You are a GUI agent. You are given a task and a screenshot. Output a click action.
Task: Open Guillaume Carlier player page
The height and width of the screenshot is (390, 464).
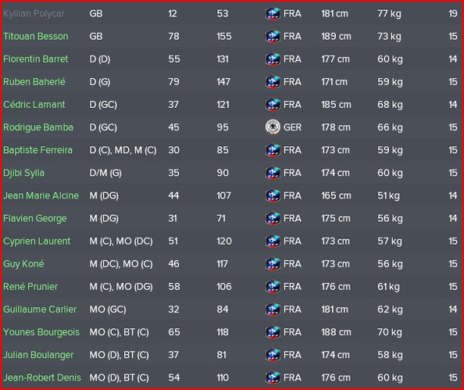(x=40, y=309)
